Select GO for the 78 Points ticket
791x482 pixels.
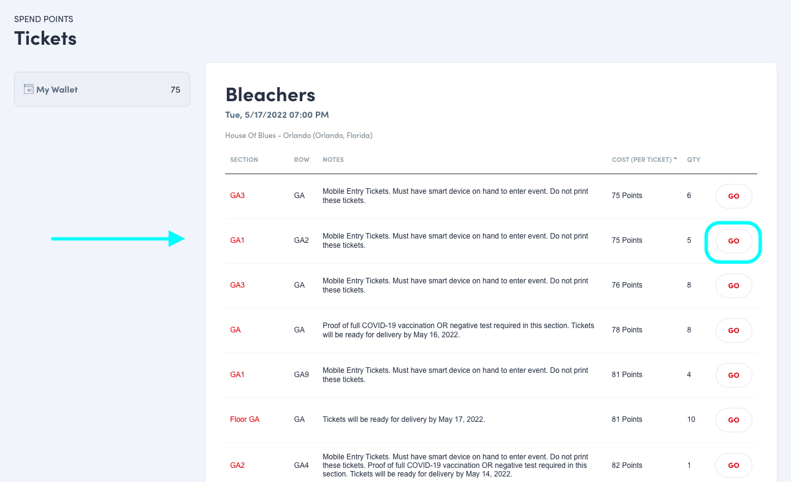tap(733, 331)
